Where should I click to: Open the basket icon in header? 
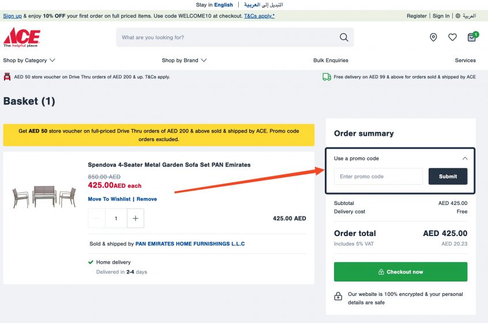point(472,37)
